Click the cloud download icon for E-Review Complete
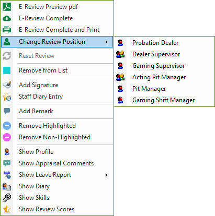The height and width of the screenshot is (216, 215). tap(7, 18)
